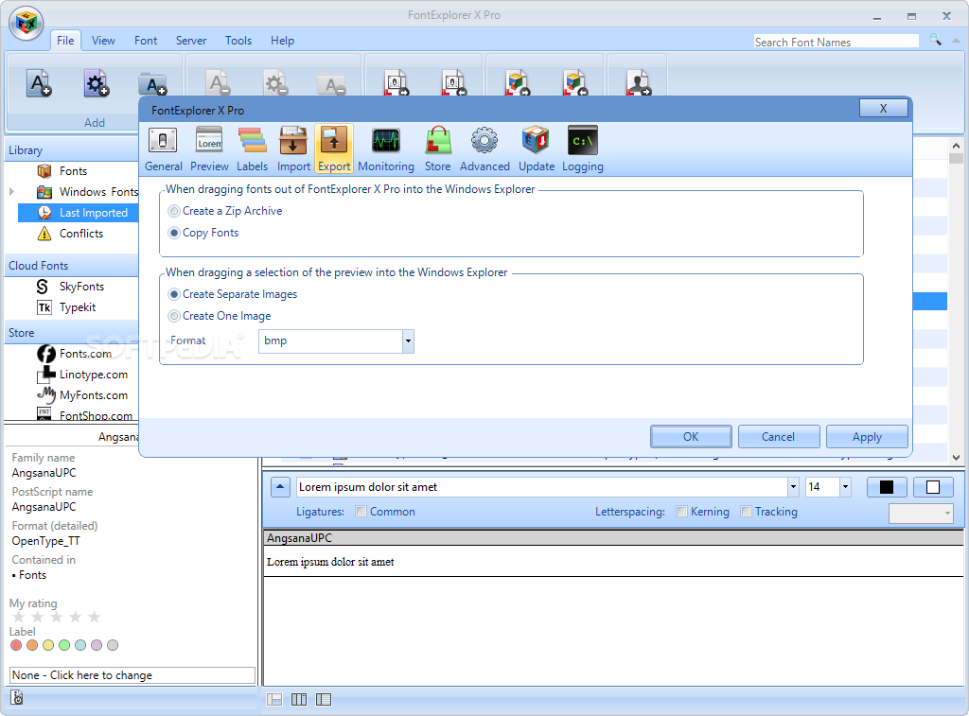Image resolution: width=969 pixels, height=716 pixels.
Task: Click the column preview layout icon at bottom
Action: (x=299, y=699)
